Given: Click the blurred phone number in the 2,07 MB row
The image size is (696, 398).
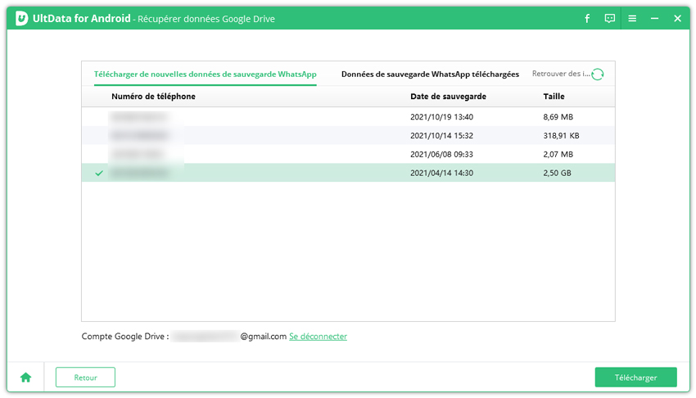Looking at the screenshot, I should pos(138,154).
